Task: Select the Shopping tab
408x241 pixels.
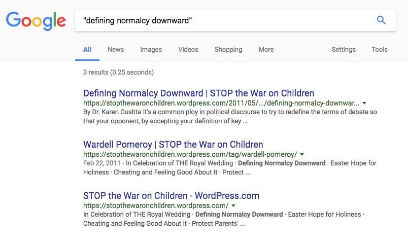Action: 228,49
